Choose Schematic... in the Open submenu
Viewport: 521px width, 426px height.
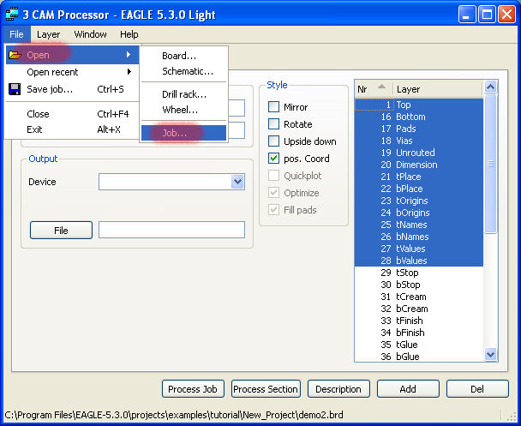183,71
